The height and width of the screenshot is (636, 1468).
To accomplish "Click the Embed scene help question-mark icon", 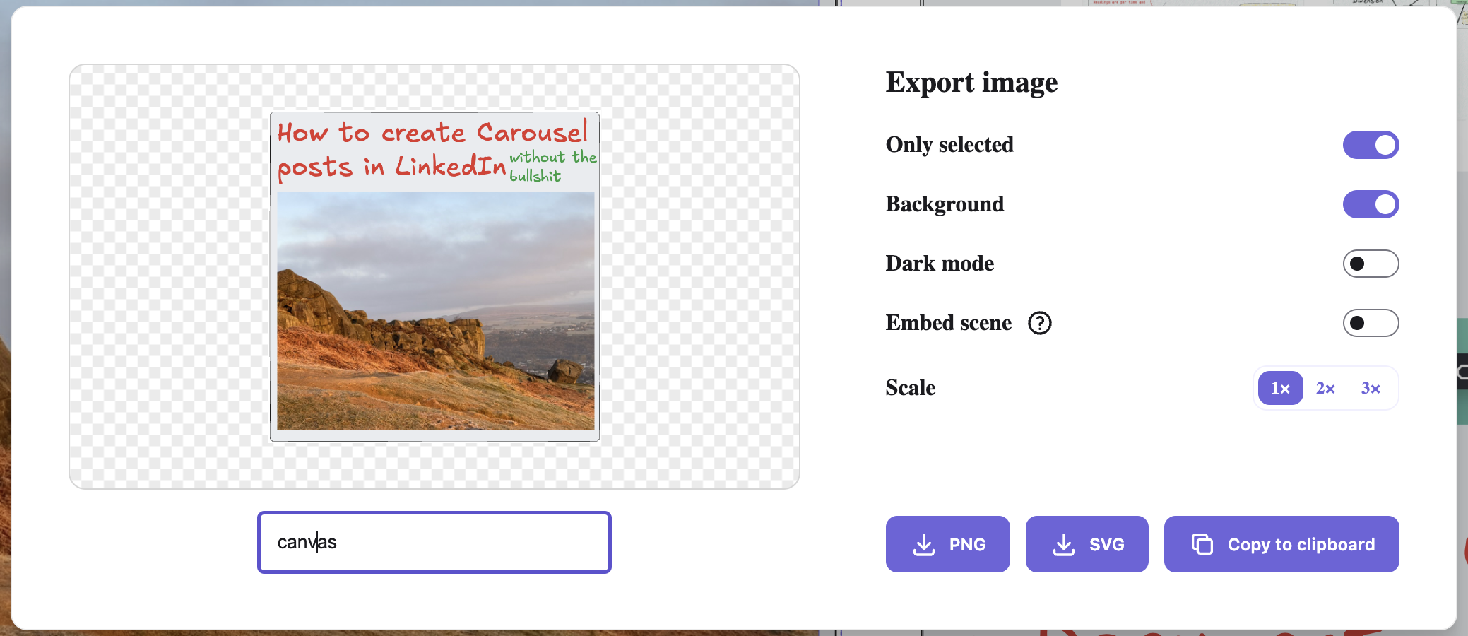I will [1039, 323].
